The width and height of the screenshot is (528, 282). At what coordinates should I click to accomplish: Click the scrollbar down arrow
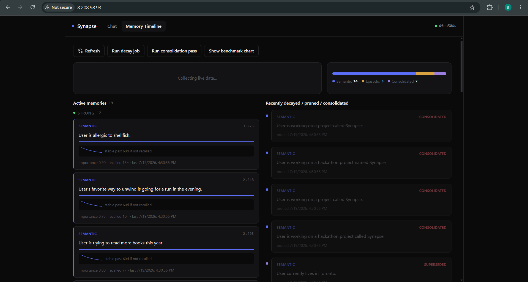(461, 280)
